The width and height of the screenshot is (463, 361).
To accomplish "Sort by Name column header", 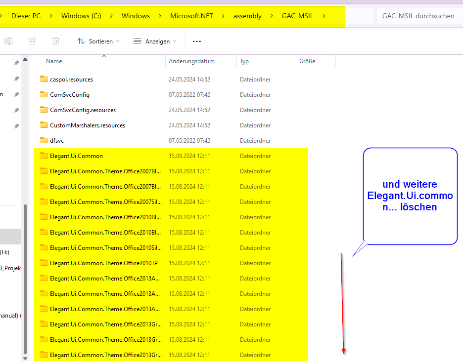I will coord(54,61).
